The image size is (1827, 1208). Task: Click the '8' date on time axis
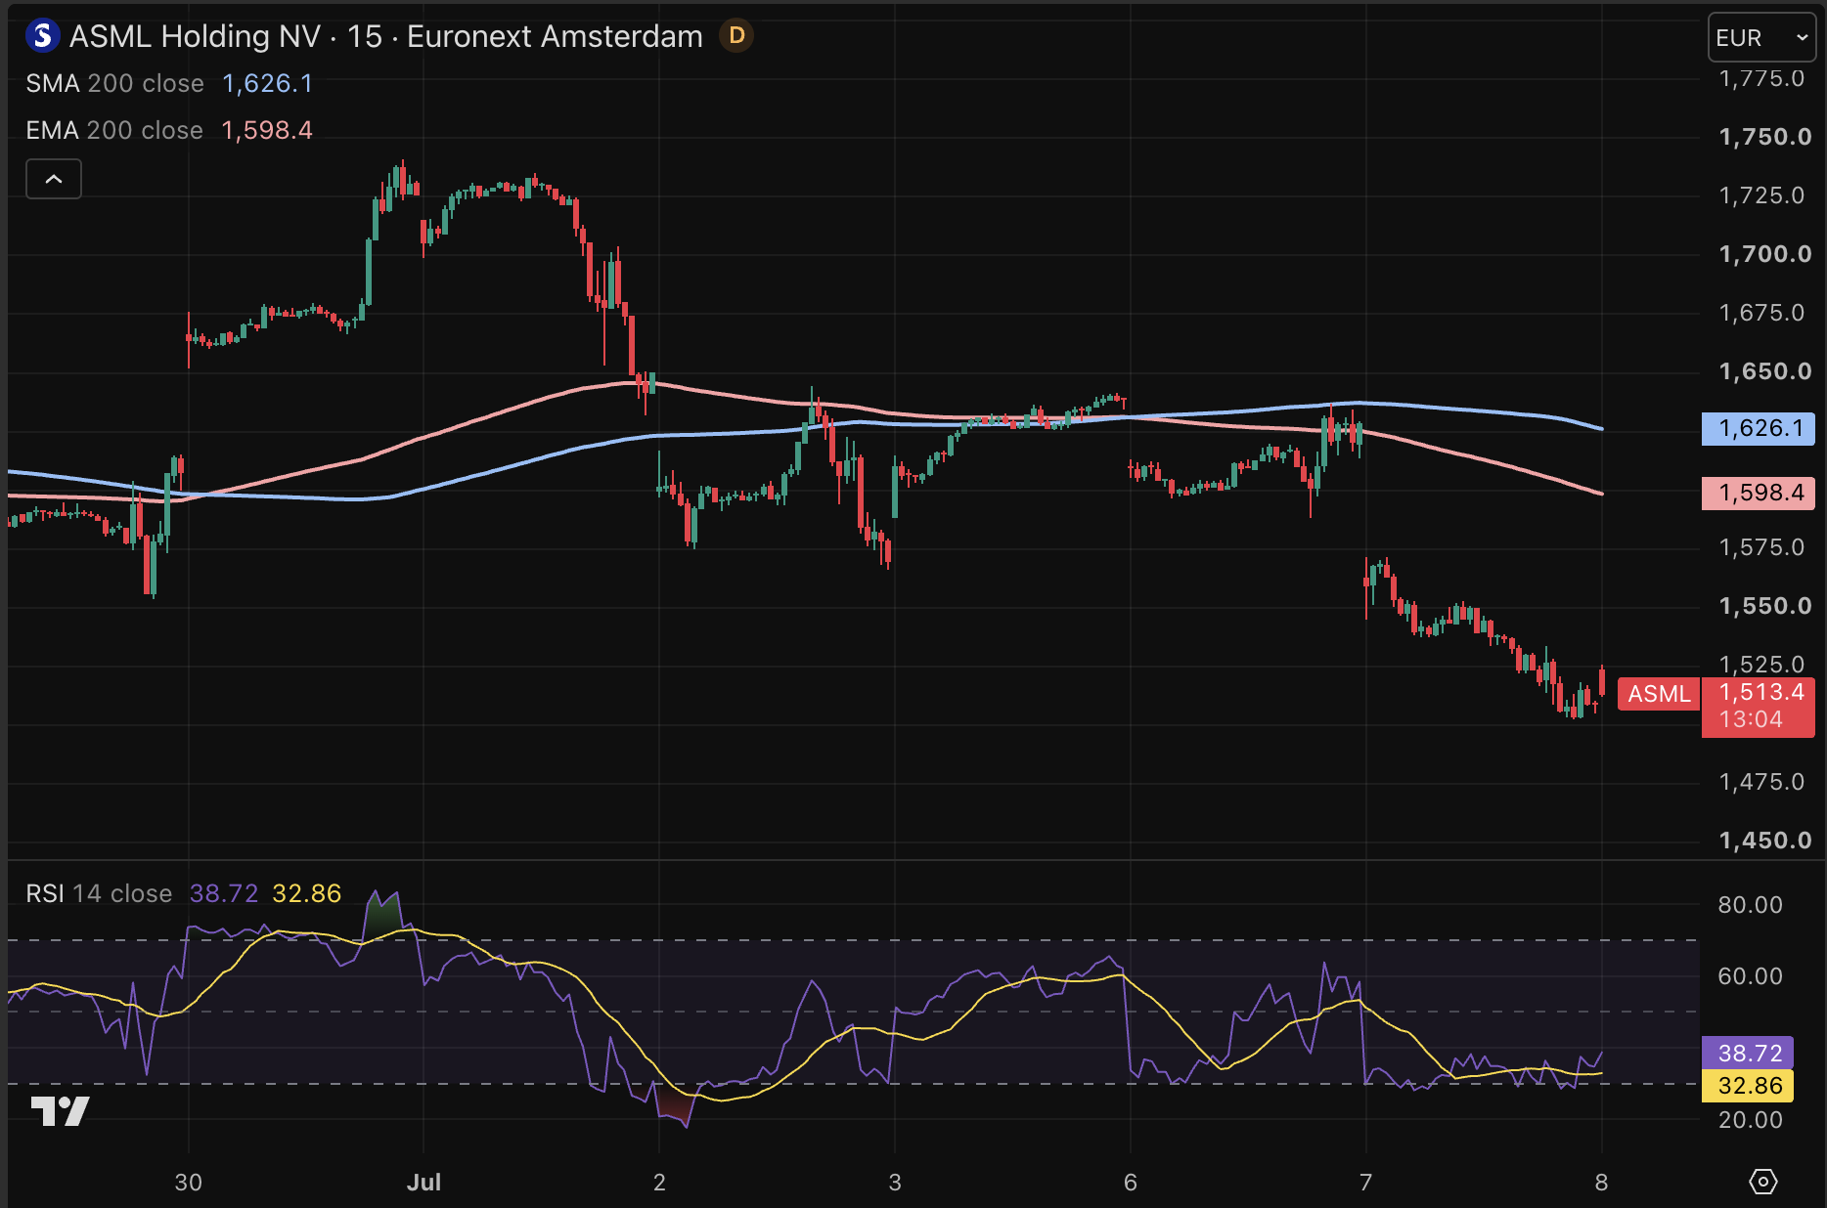1601,1183
